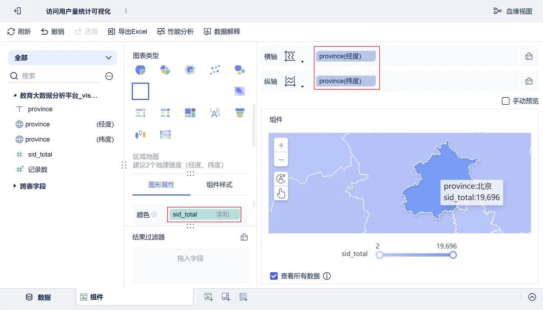This screenshot has height=310, width=543.
Task: Open the 全部 dropdown selector
Action: pos(63,58)
